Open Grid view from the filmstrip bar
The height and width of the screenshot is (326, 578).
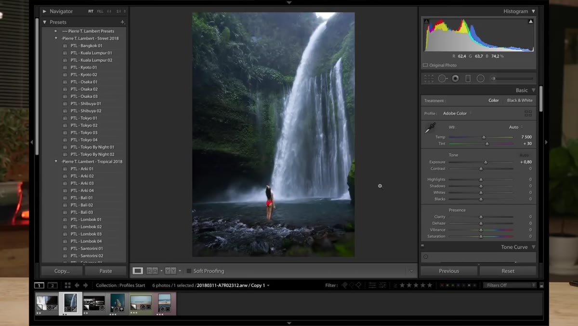point(67,285)
